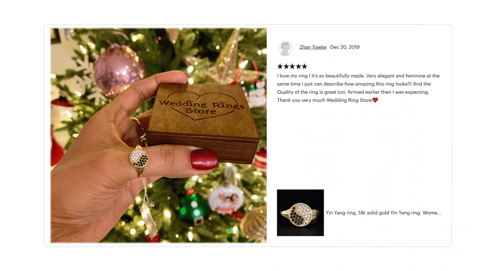Select the fourth star in the rating

(298, 66)
